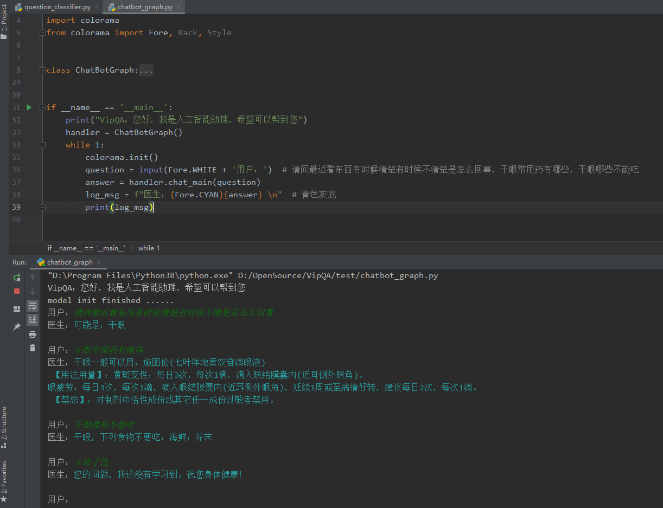
Task: Click the up arrow in Run console toolbar
Action: coord(33,278)
